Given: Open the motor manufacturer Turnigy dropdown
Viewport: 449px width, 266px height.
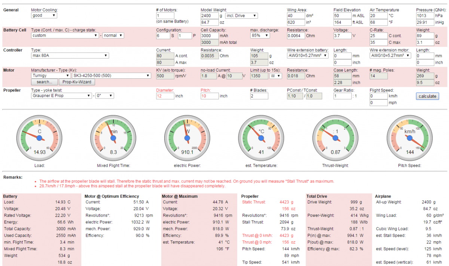Looking at the screenshot, I should coord(50,76).
